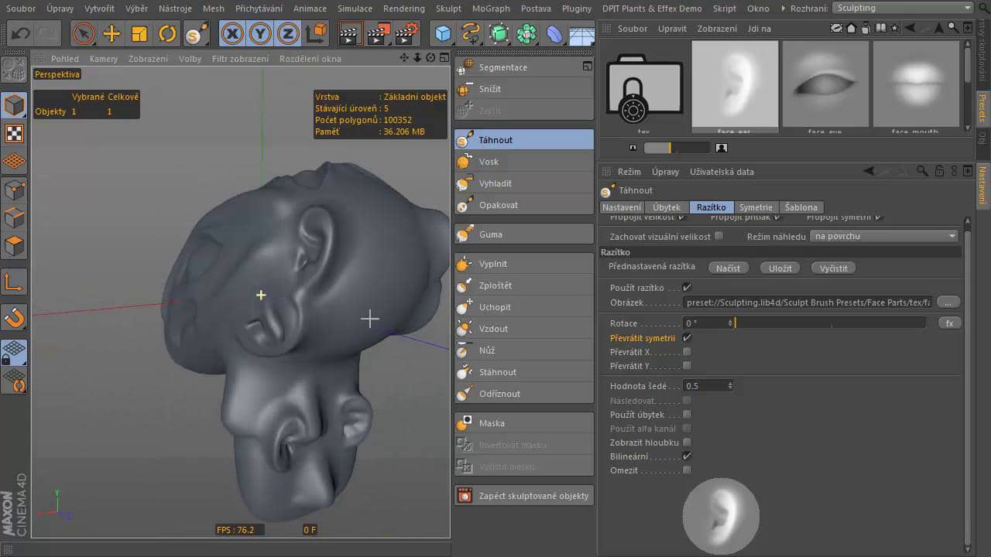Enable Použít úbytek checkbox
The height and width of the screenshot is (557, 991).
coord(687,415)
